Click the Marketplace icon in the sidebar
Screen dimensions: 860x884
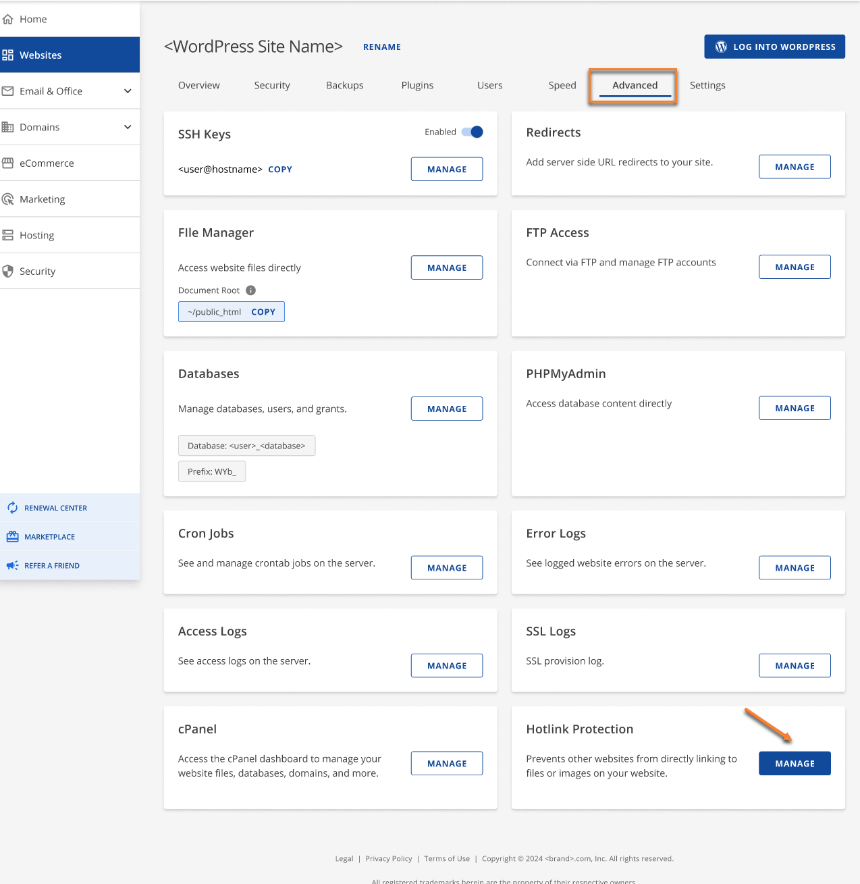coord(13,536)
